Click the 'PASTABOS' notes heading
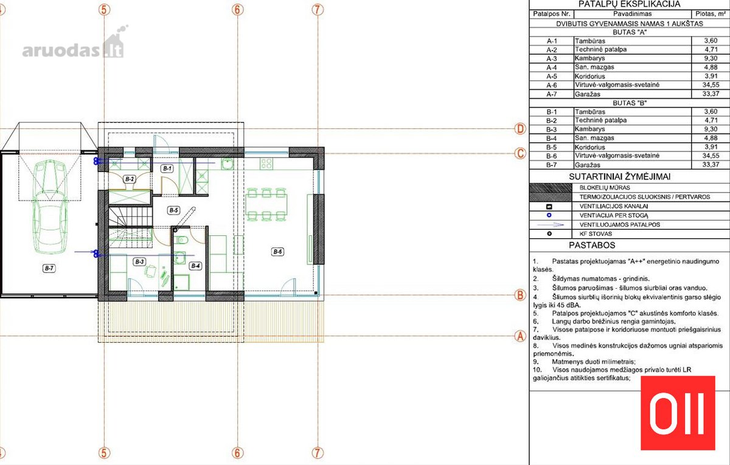 (592, 246)
